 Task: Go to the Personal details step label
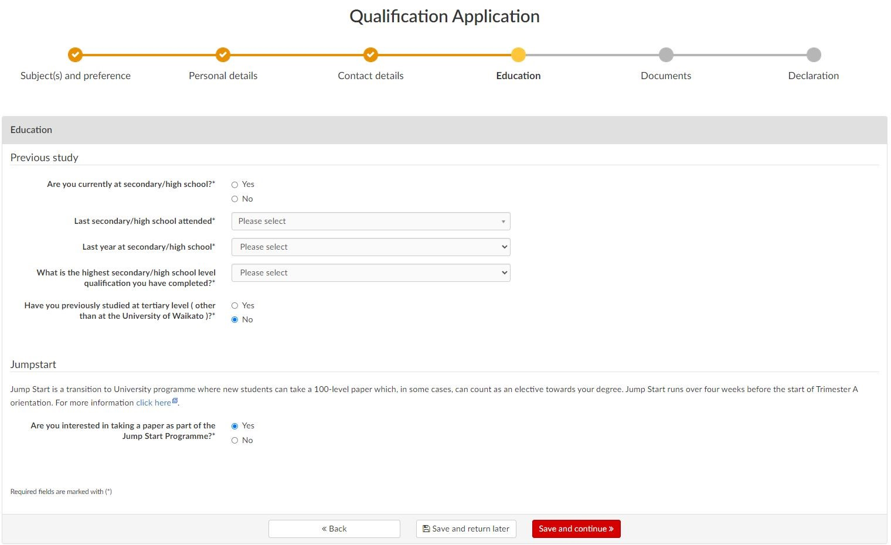(x=223, y=76)
